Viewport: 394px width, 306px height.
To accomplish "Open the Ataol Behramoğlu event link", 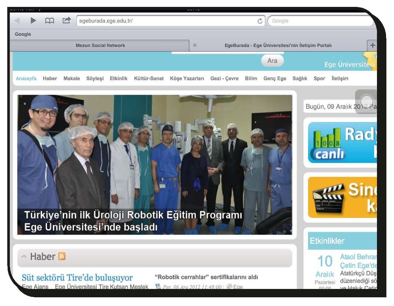I will (x=358, y=261).
